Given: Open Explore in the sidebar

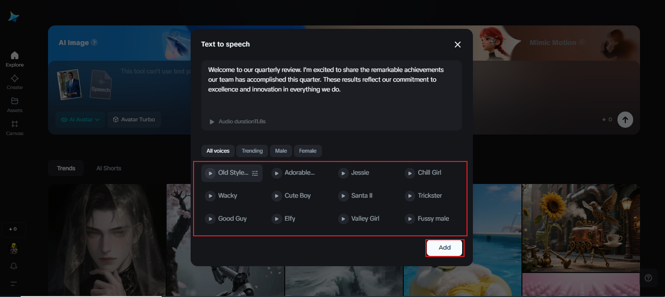Looking at the screenshot, I should (15, 59).
